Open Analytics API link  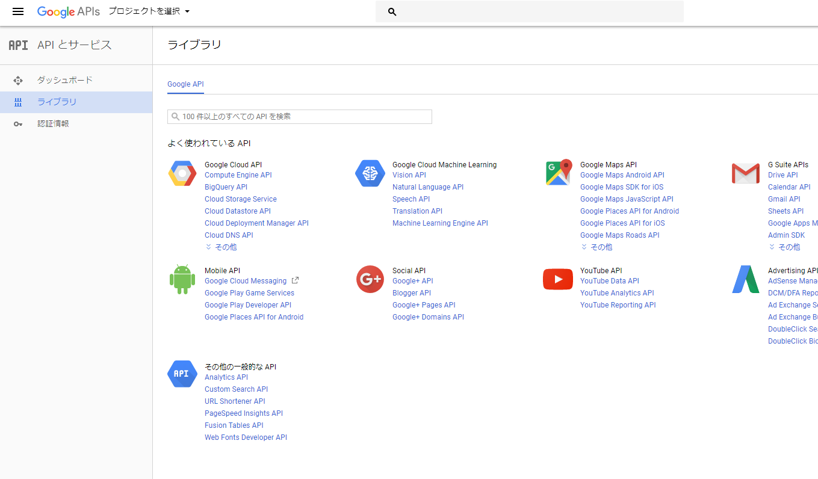tap(226, 377)
